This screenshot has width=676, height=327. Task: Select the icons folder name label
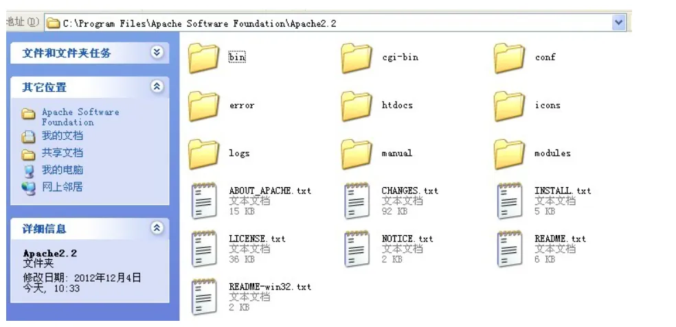click(x=548, y=106)
